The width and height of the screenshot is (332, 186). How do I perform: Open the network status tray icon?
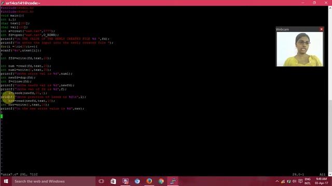[283, 181]
